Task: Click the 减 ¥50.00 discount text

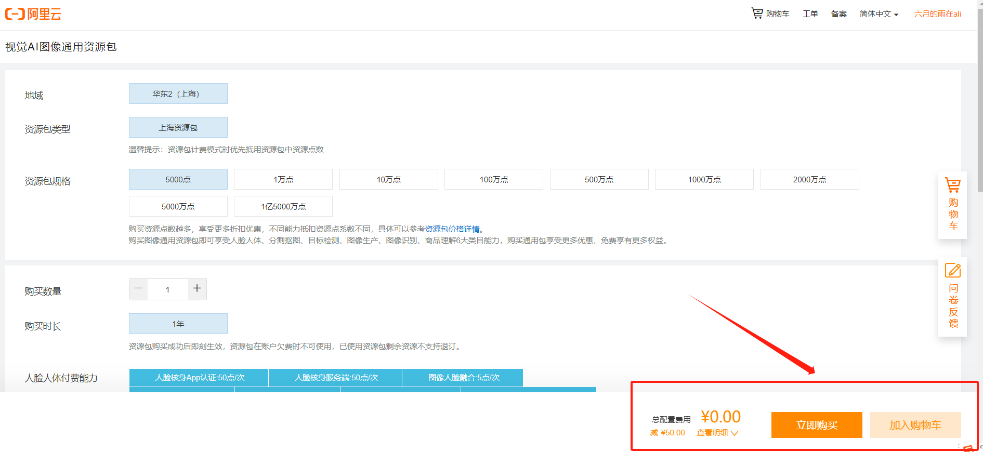Action: tap(667, 433)
